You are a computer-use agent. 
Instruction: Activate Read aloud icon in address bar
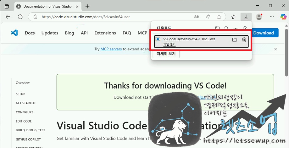208,17
